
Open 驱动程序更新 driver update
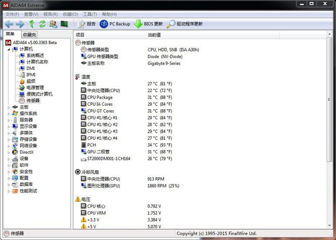tap(184, 24)
